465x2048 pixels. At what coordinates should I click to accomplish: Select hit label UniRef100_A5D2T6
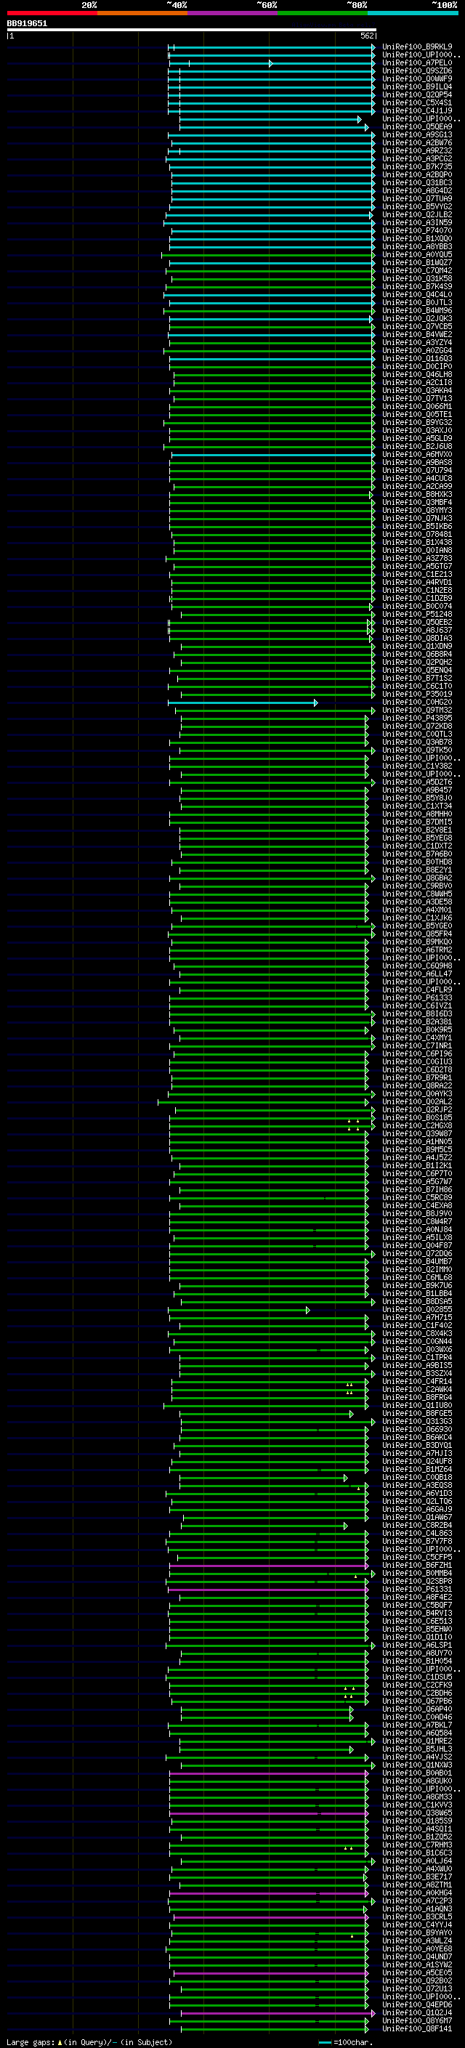pyautogui.click(x=417, y=782)
